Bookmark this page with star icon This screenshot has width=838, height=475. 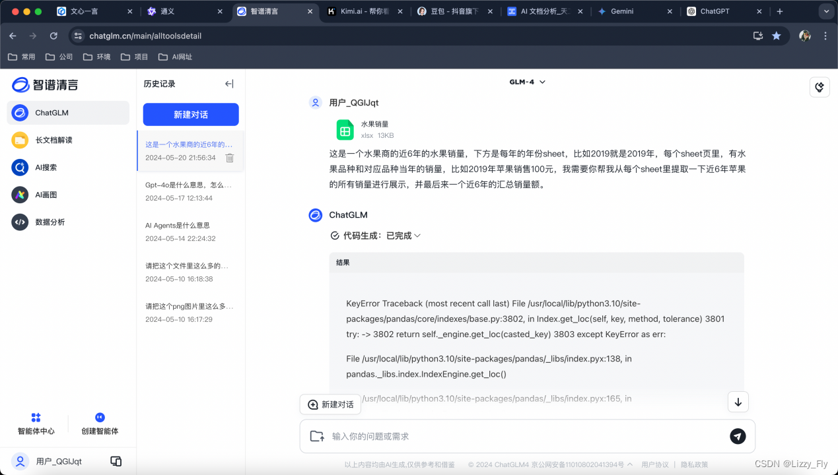[x=777, y=36]
